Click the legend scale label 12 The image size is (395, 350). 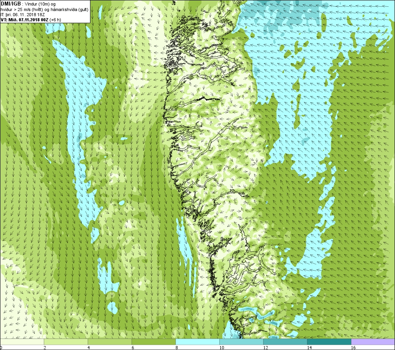click(265, 348)
